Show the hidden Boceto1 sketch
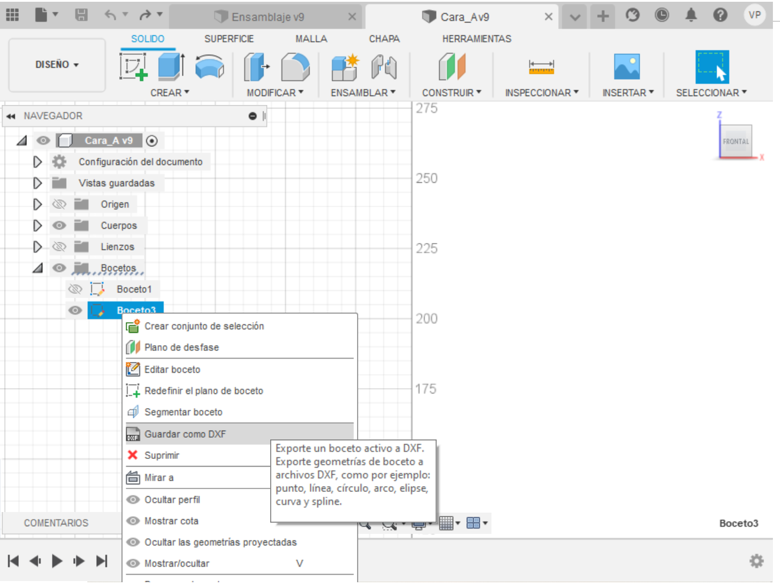Viewport: 780px width, 584px height. [75, 289]
